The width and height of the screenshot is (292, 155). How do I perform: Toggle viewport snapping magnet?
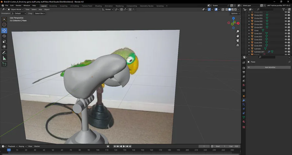[121, 9]
